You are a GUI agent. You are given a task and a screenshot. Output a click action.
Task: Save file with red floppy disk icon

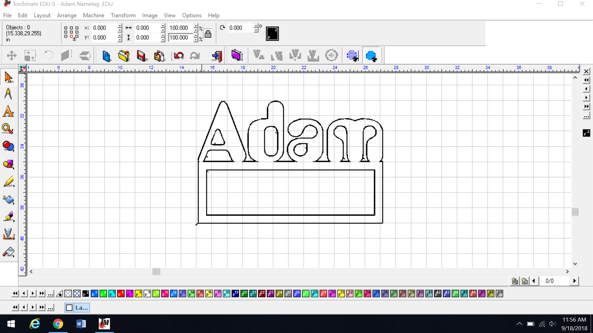click(141, 56)
